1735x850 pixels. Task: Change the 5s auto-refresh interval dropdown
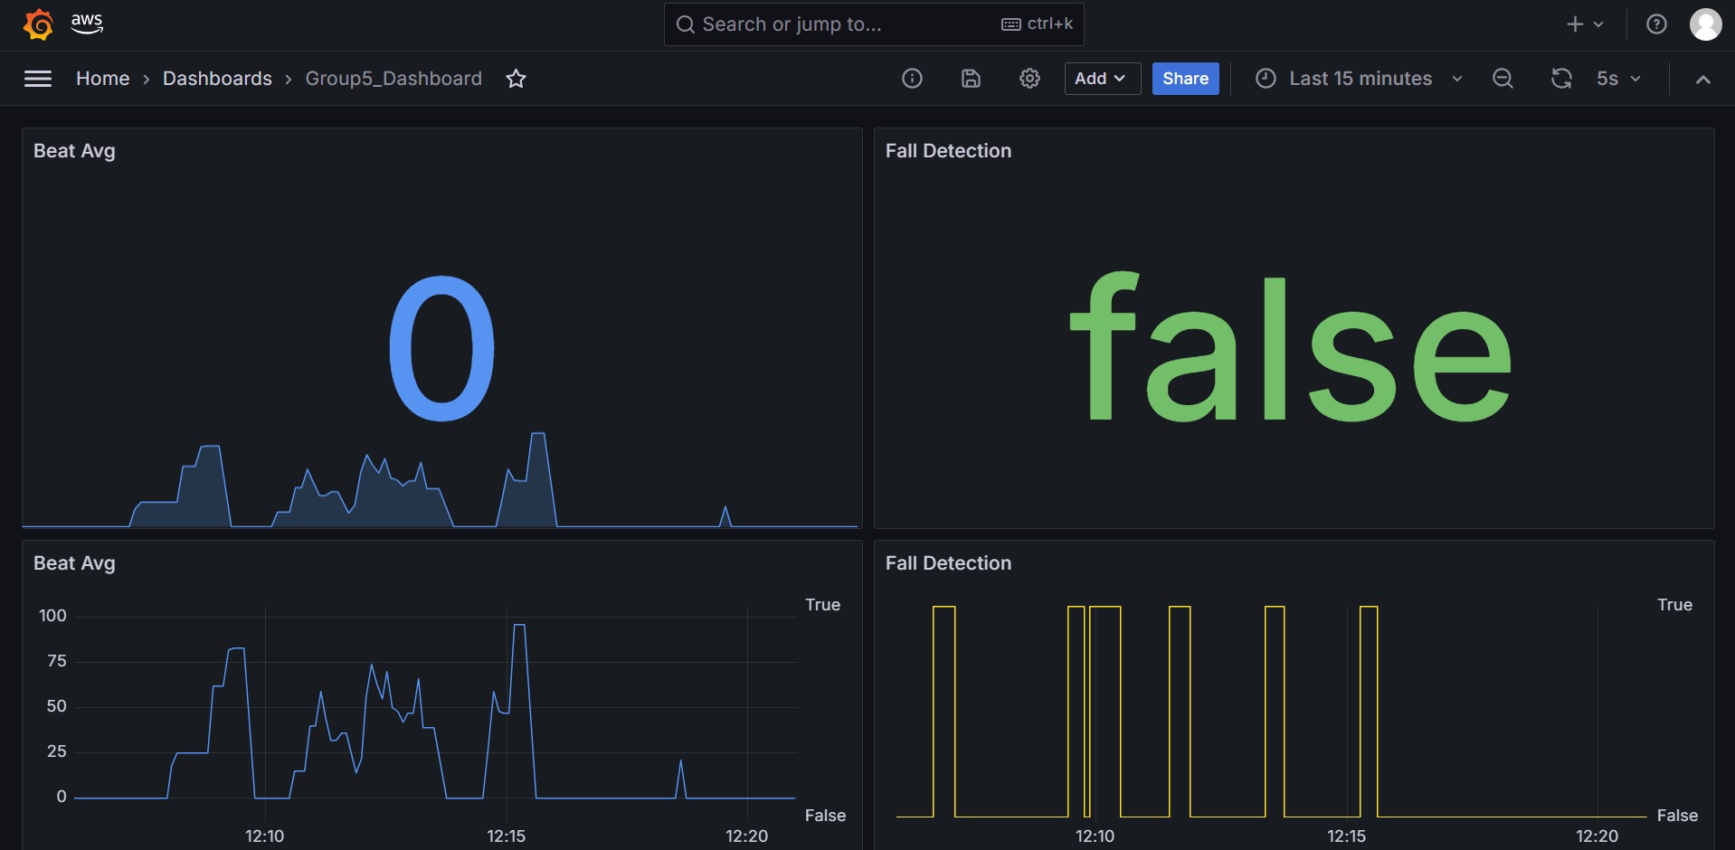click(1618, 79)
